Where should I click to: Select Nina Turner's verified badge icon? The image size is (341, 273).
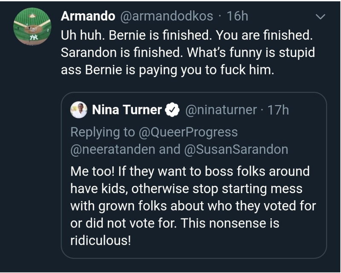click(x=173, y=110)
